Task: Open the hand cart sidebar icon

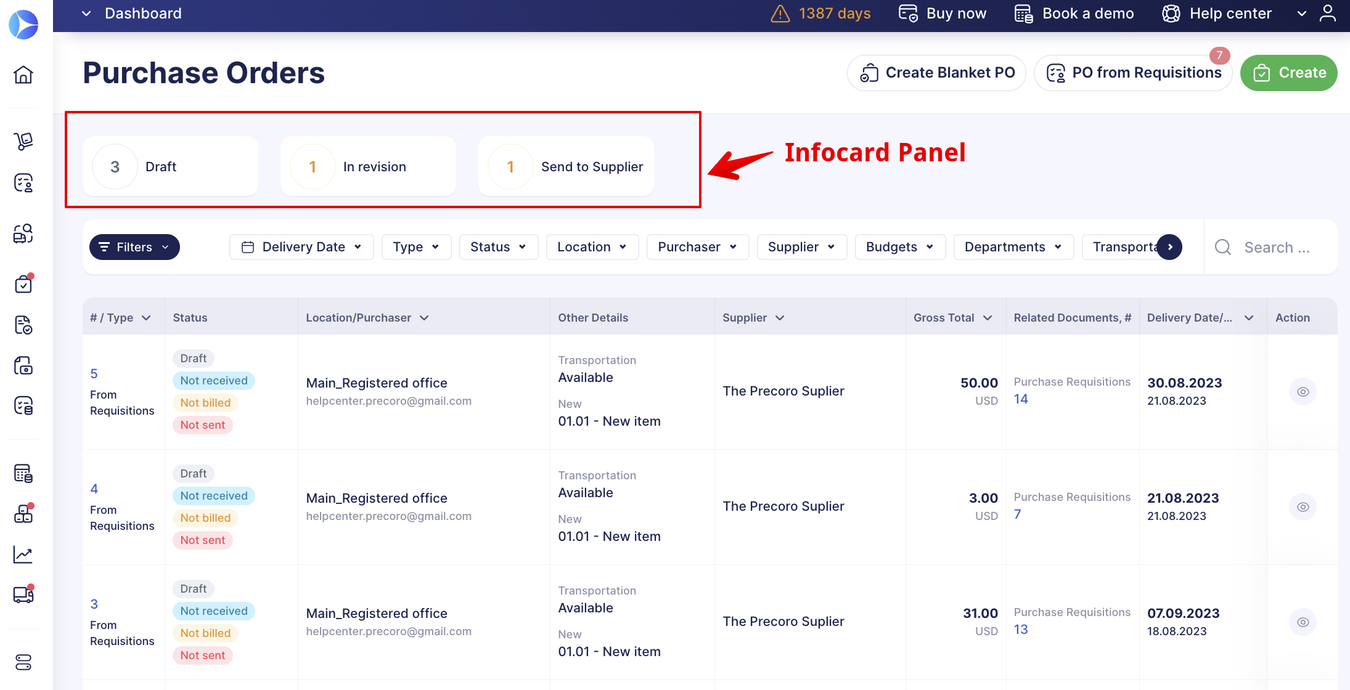Action: [x=23, y=141]
